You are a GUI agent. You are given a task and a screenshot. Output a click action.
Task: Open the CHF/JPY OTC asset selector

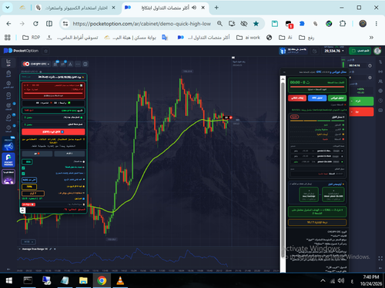coord(36,64)
